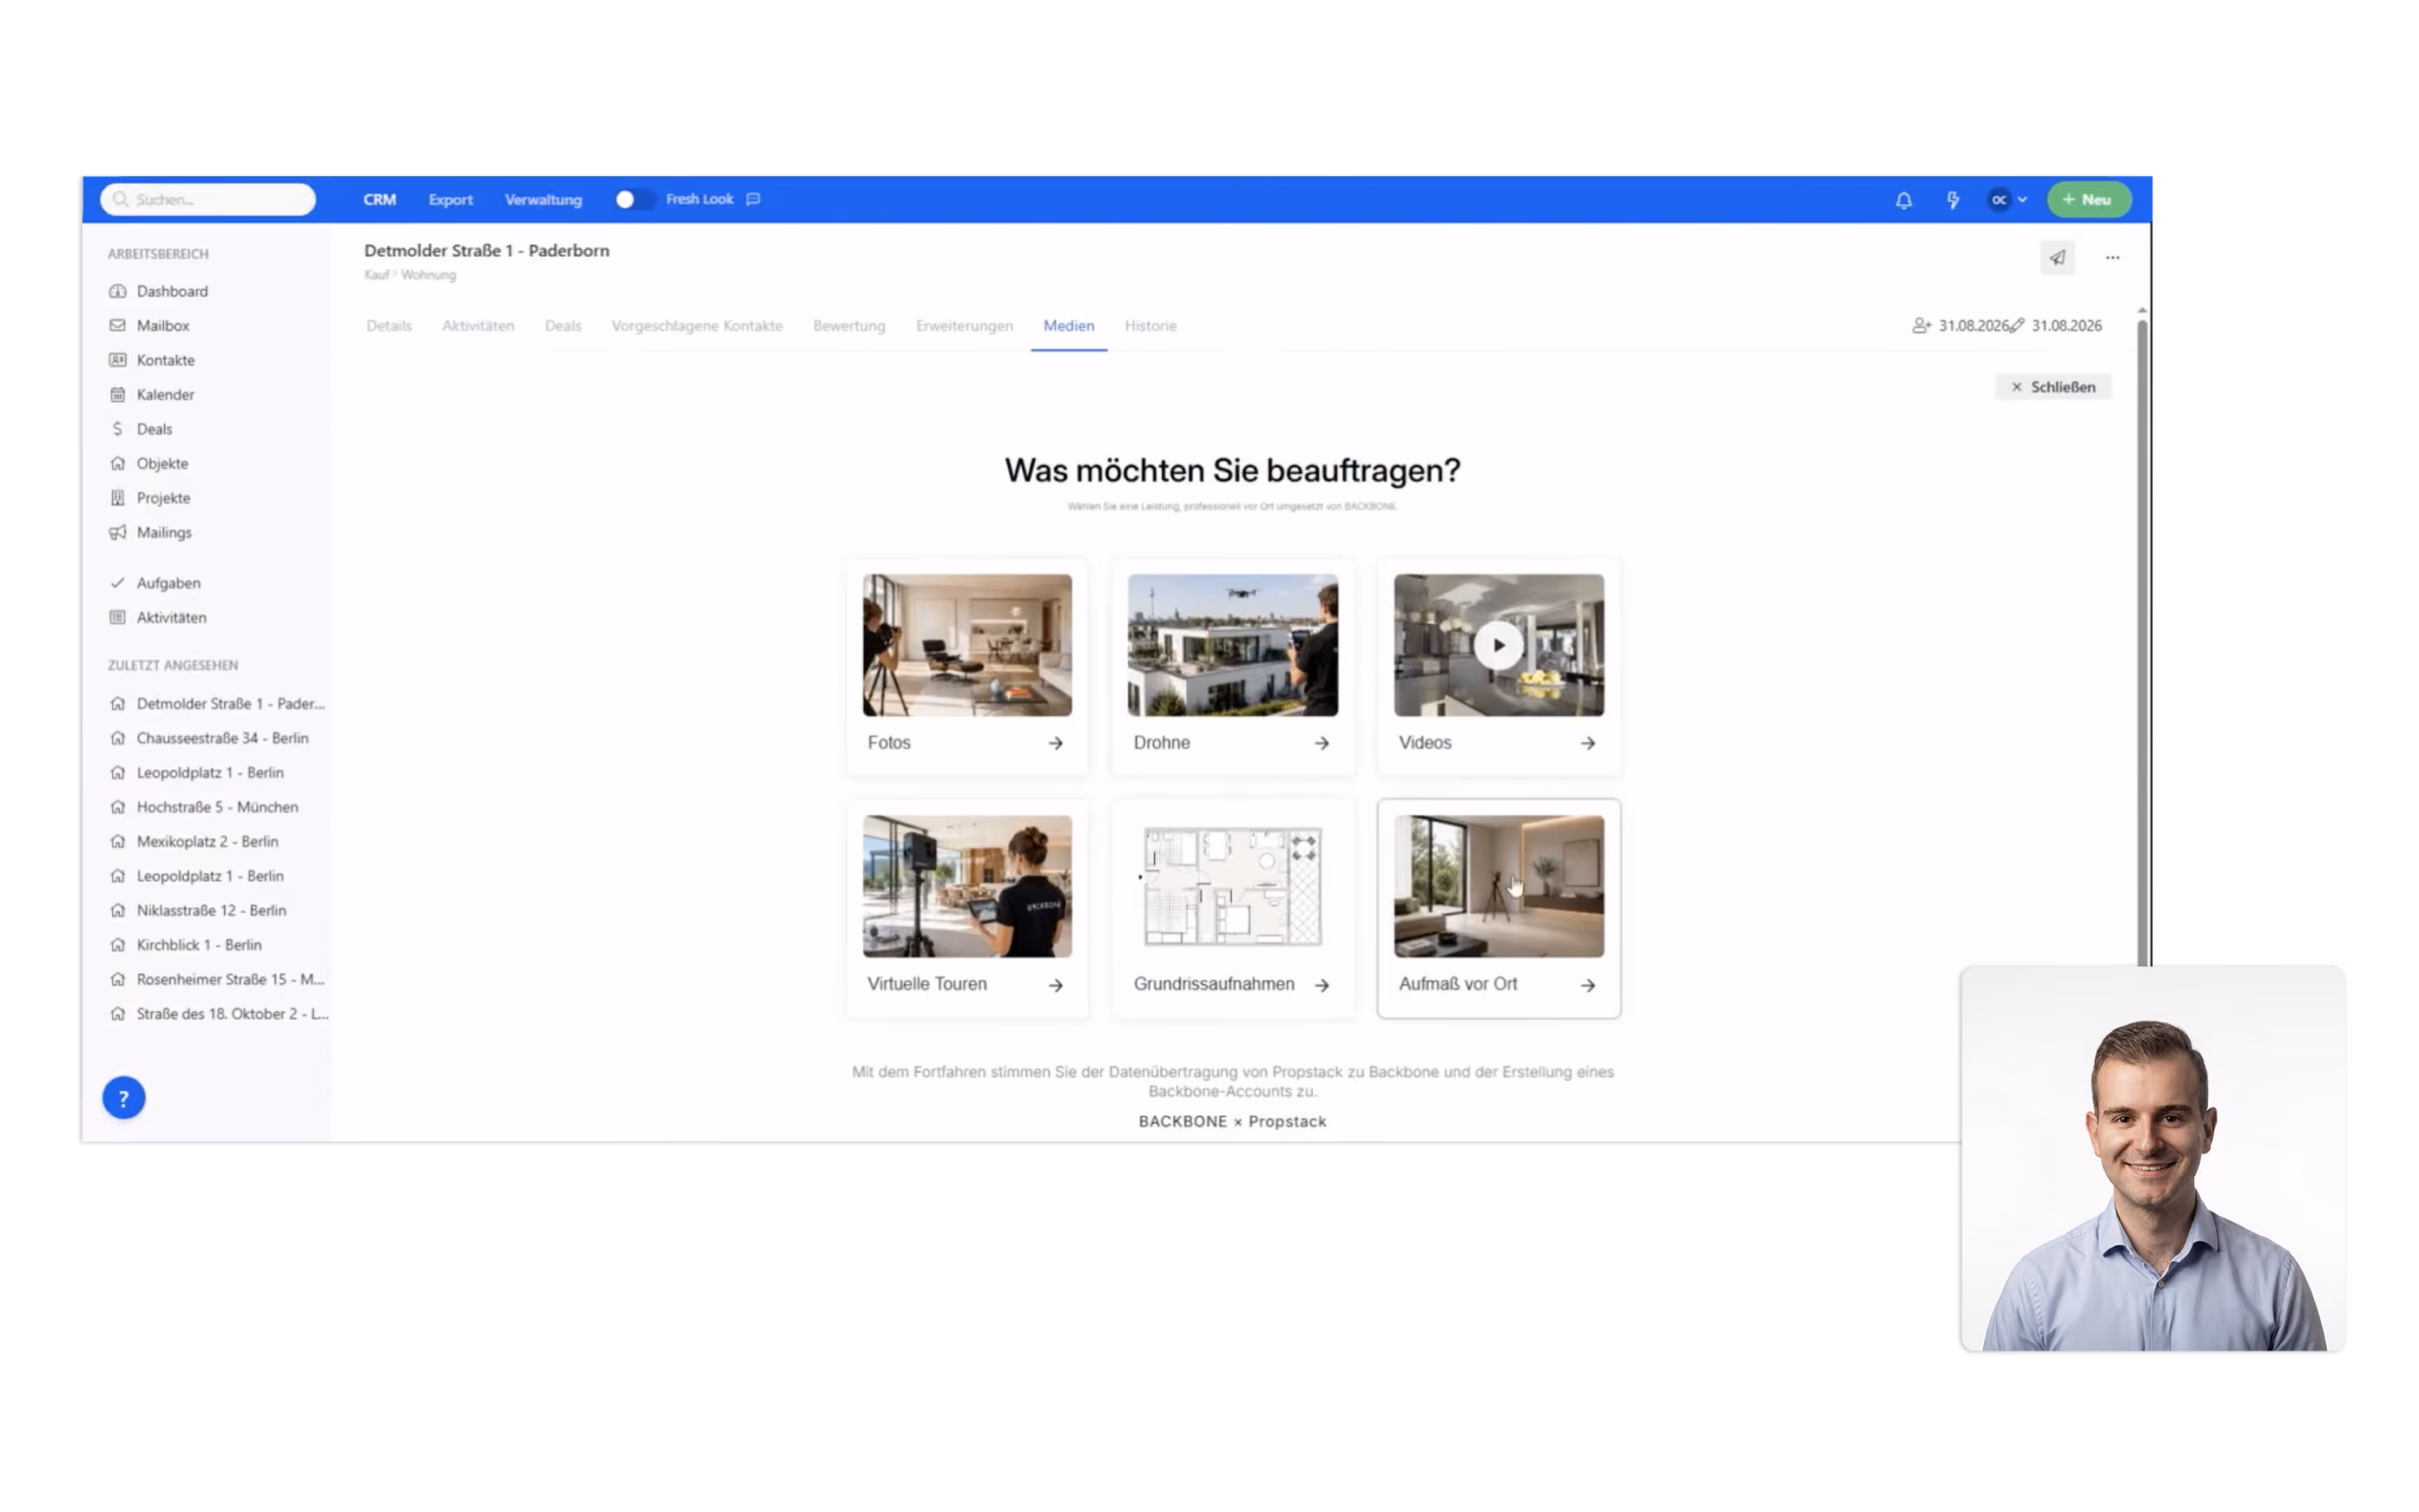Open the CRM menu

coord(379,199)
